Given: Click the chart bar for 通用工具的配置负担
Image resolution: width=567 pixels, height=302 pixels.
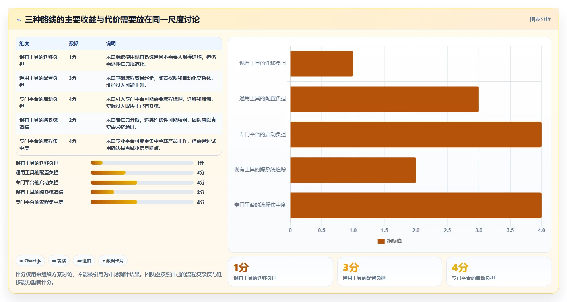Looking at the screenshot, I should [384, 99].
